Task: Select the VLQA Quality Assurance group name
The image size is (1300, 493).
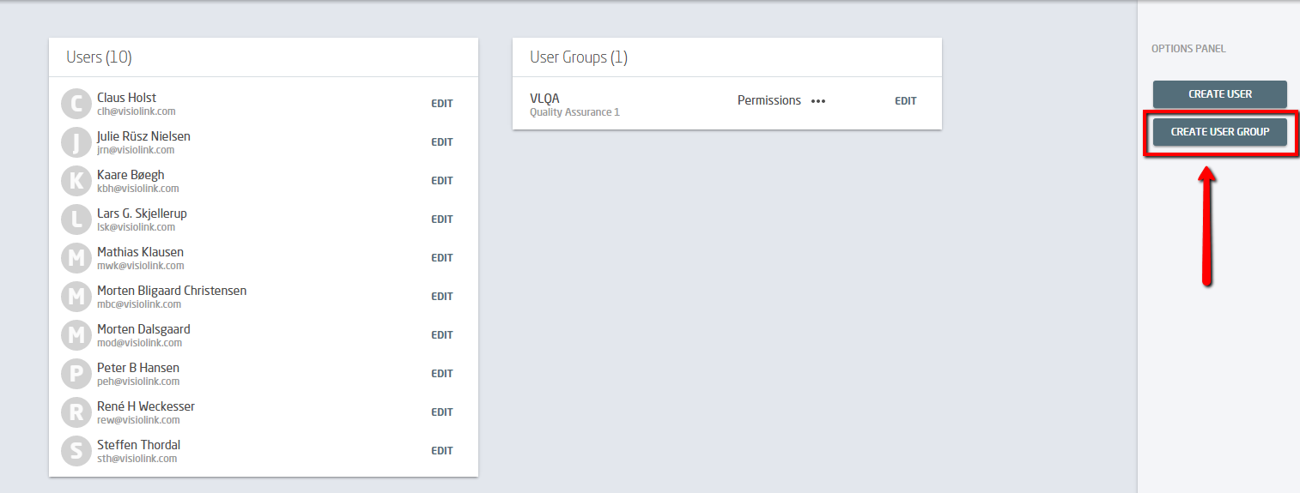Action: [574, 105]
